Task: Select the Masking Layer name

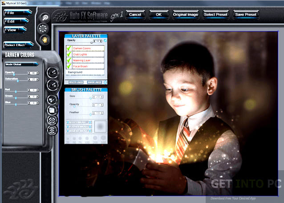Action: click(x=82, y=60)
